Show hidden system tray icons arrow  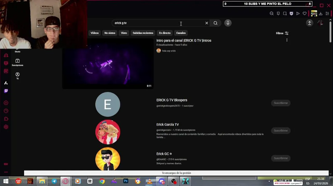tap(269, 181)
